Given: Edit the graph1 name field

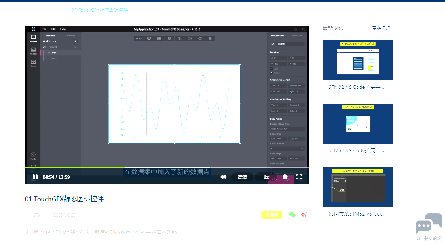Looking at the screenshot, I should [x=291, y=43].
